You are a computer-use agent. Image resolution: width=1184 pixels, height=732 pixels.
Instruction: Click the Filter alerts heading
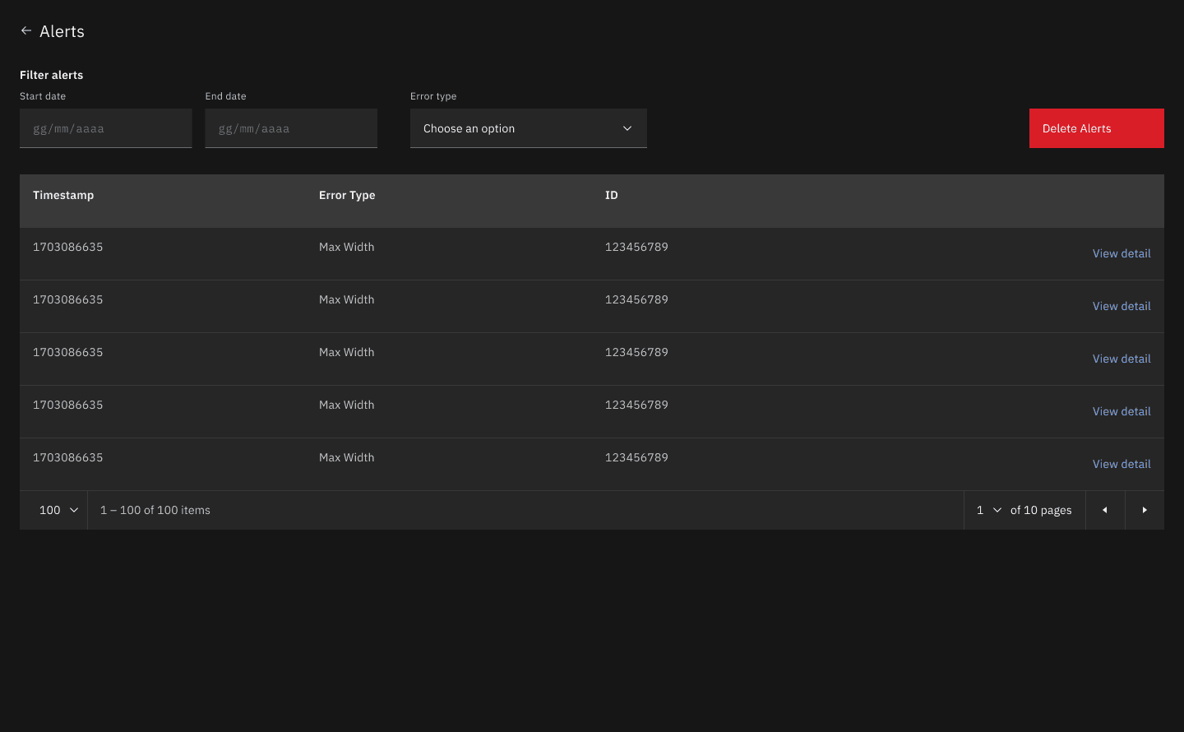(x=51, y=75)
